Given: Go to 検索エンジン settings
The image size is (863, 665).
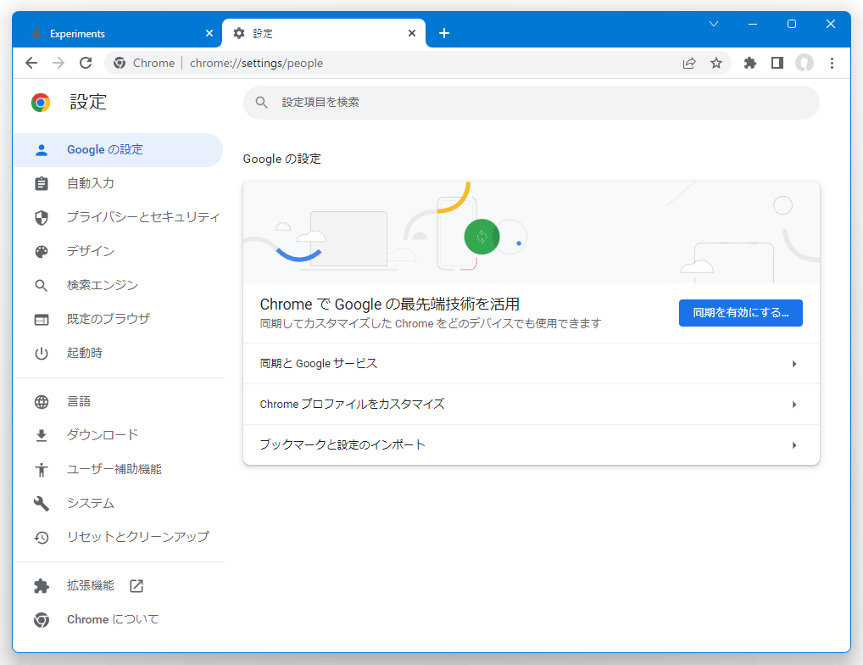Looking at the screenshot, I should point(118,285).
